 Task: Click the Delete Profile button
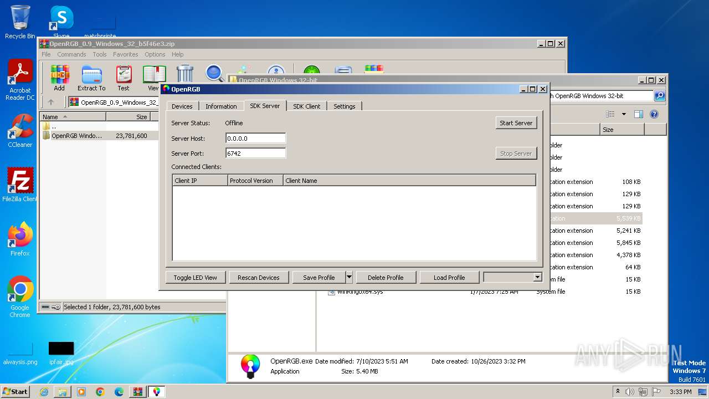tap(386, 277)
